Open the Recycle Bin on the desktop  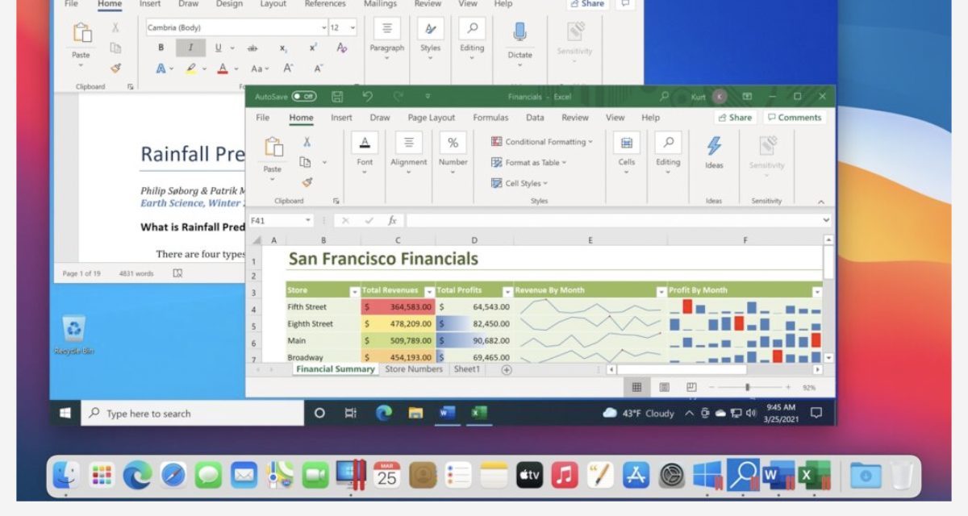click(x=74, y=329)
